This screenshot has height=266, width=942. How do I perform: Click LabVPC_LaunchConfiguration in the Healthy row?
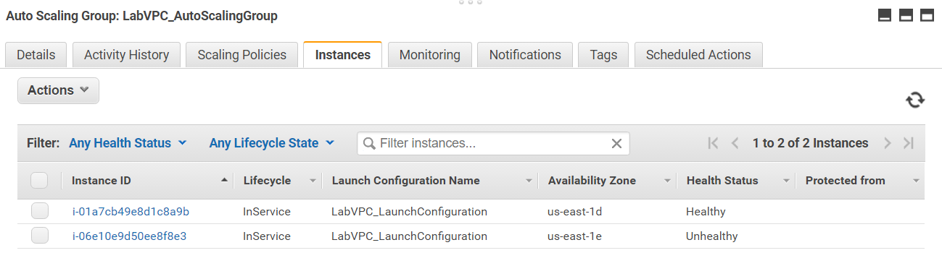point(409,212)
